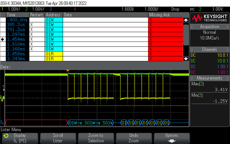
Task: Click the lister scroll up arrow
Action: tap(186, 20)
